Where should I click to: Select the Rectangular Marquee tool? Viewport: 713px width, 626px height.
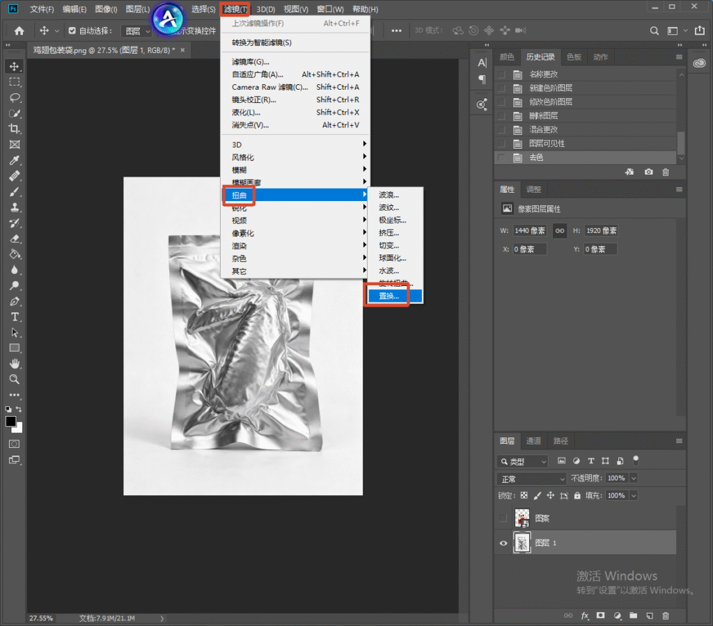15,82
